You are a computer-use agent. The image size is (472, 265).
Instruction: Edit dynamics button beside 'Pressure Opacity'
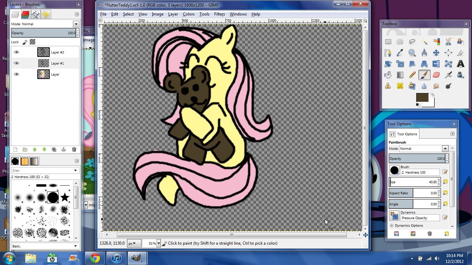point(445,217)
